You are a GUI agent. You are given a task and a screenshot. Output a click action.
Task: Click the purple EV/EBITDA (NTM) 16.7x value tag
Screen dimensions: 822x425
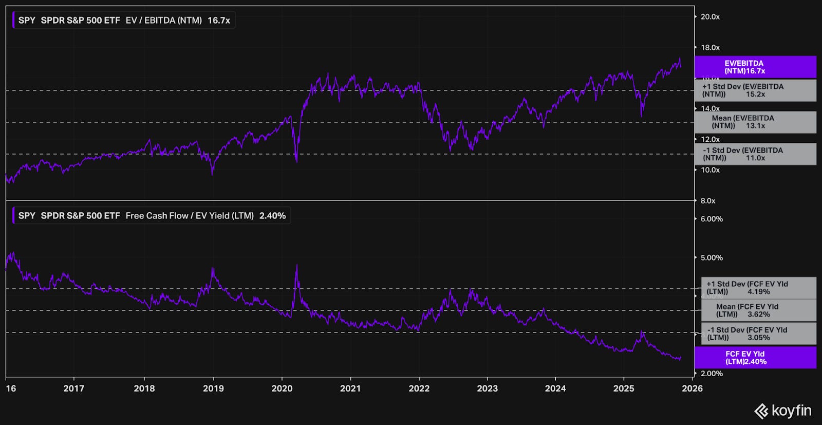click(755, 67)
